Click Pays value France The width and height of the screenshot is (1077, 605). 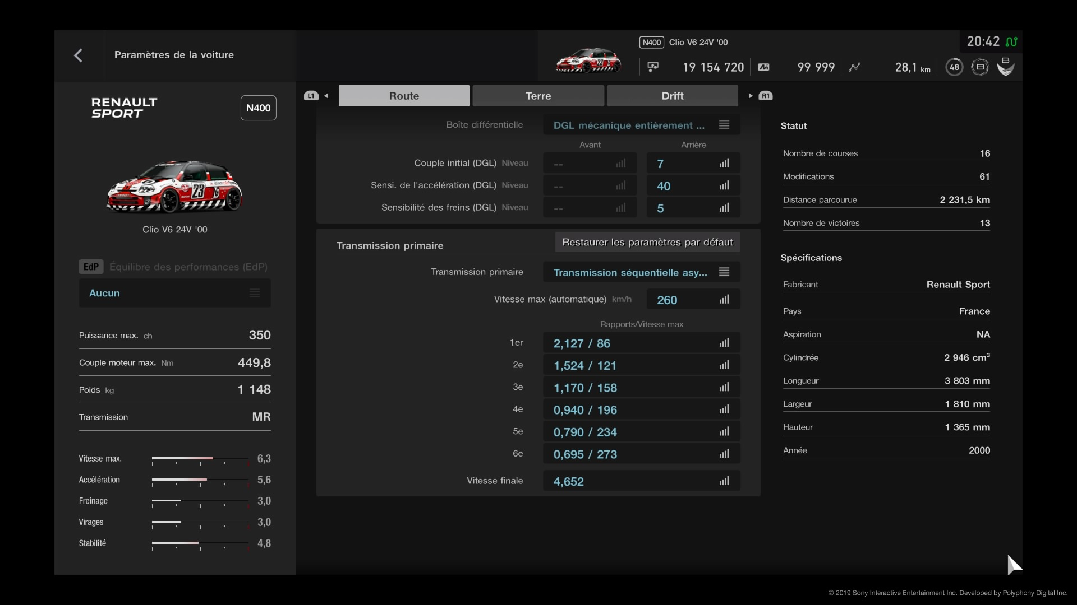click(x=974, y=311)
